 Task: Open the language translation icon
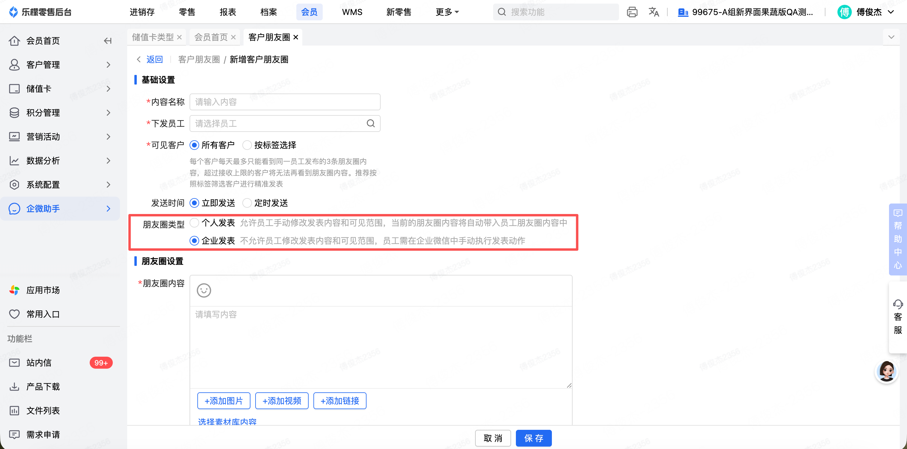click(x=654, y=12)
